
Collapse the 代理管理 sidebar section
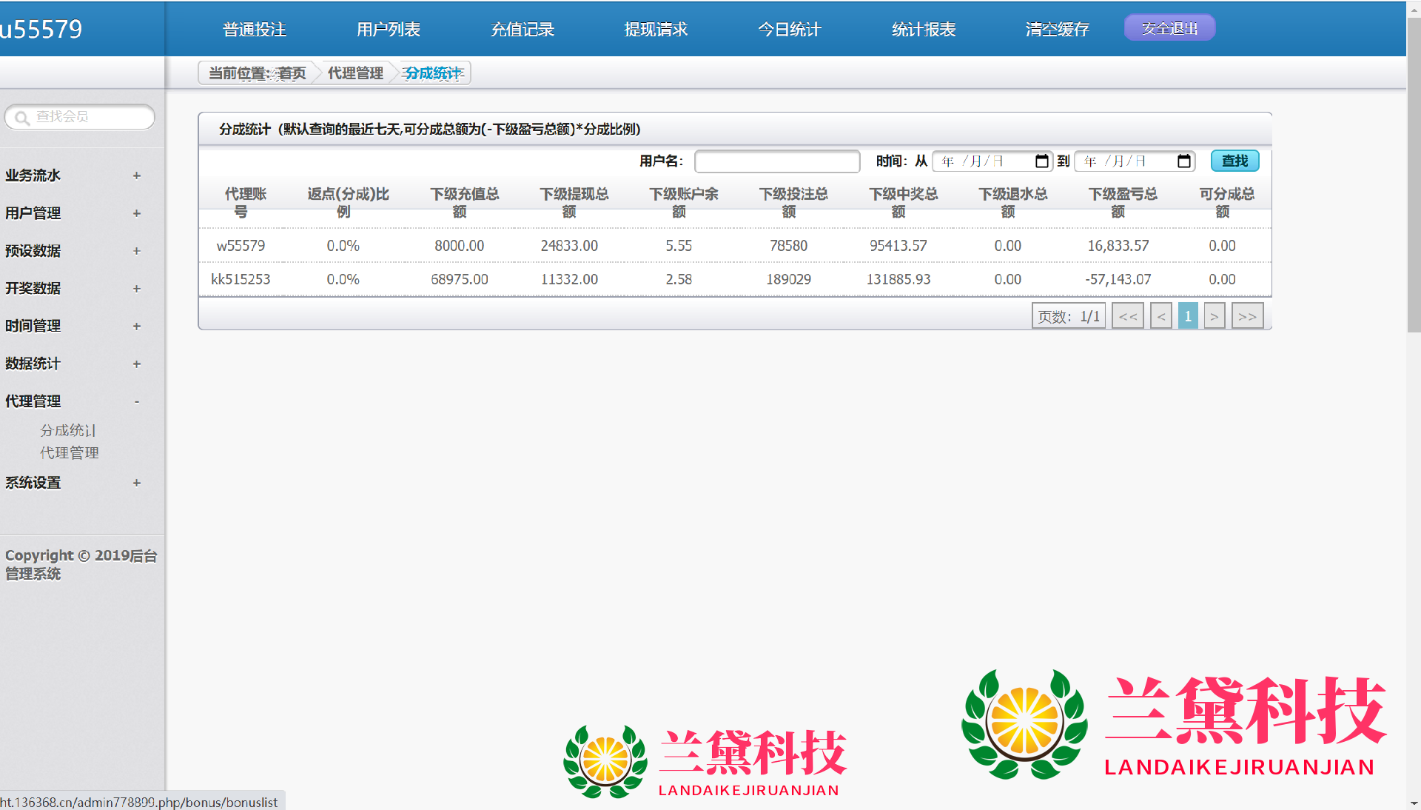coord(136,401)
